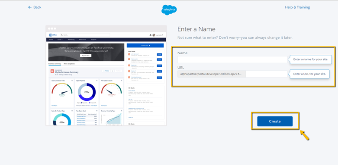Click the Create button
Screen dimensions: 338x165
tap(275, 121)
